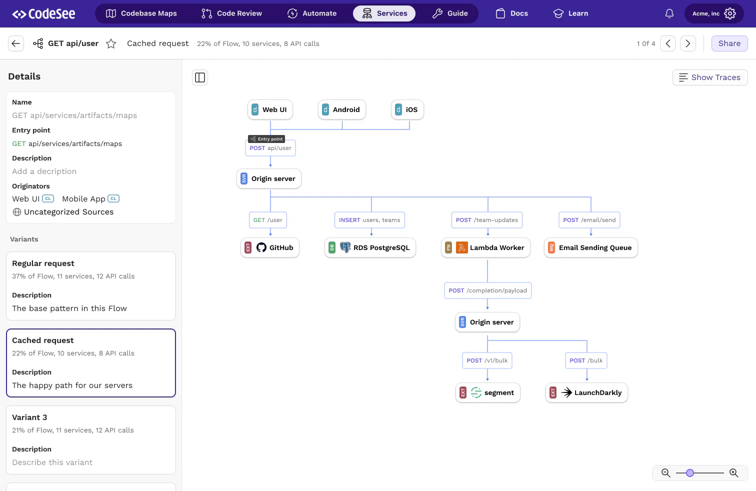The width and height of the screenshot is (756, 491).
Task: Select the LaunchDarkly service node
Action: 586,392
